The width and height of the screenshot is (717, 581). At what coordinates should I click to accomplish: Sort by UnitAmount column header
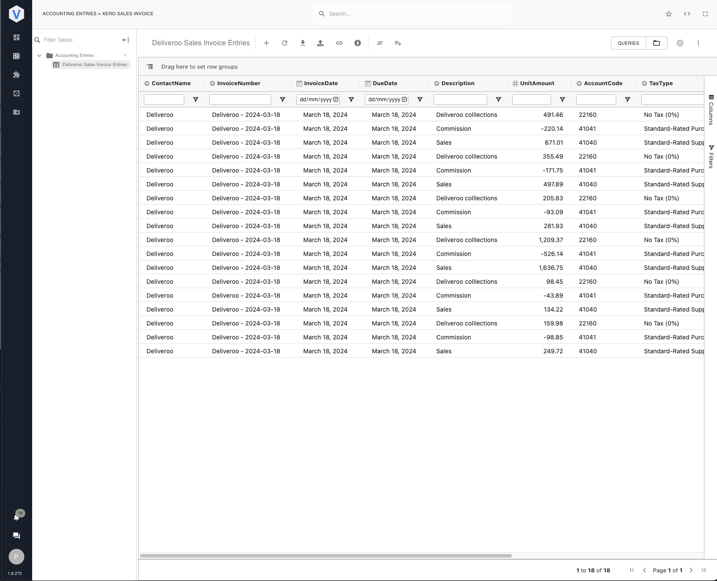click(537, 83)
